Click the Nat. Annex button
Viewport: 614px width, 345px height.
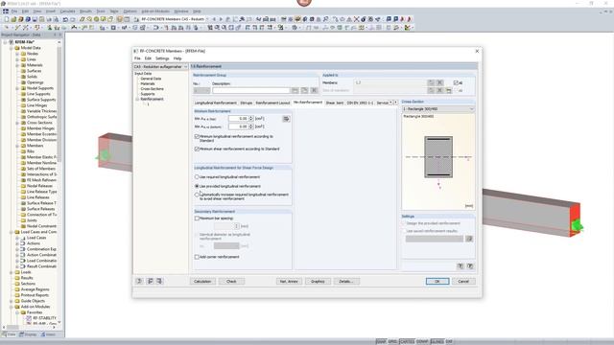(289, 281)
